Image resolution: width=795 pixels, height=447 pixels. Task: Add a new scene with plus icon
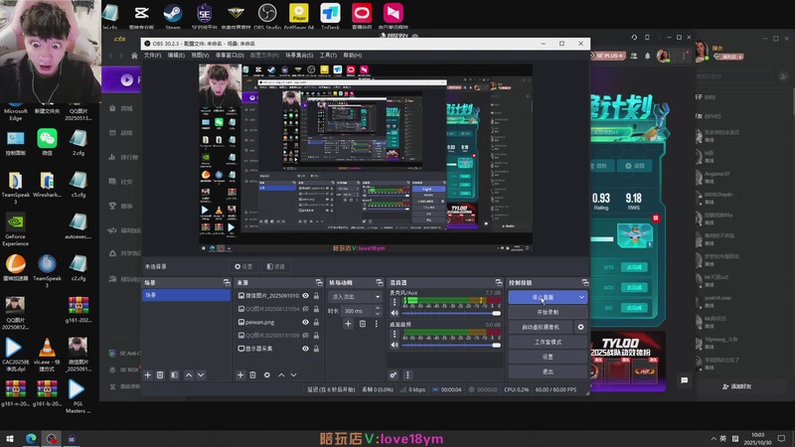(147, 375)
